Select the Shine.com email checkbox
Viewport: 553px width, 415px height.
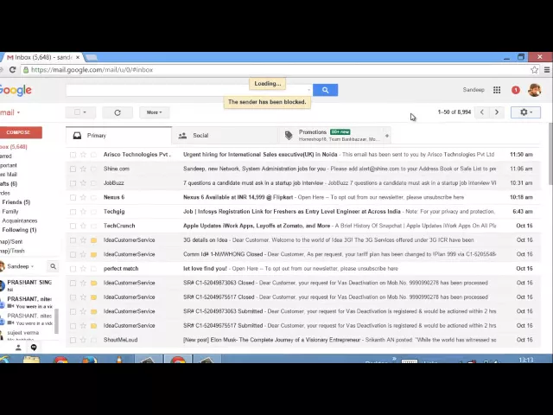(73, 169)
